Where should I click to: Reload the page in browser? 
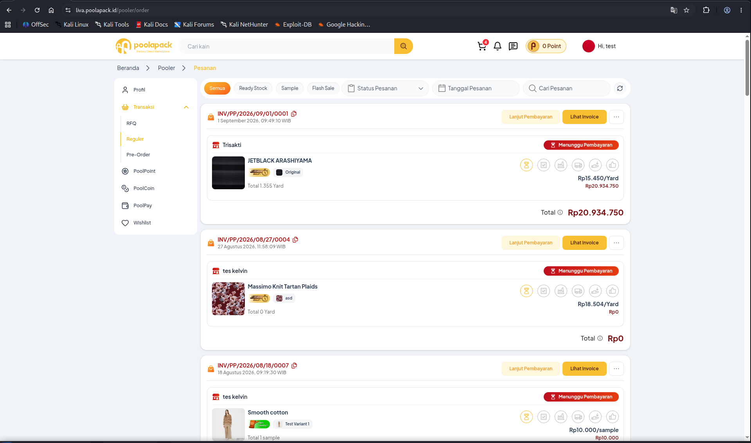click(37, 10)
